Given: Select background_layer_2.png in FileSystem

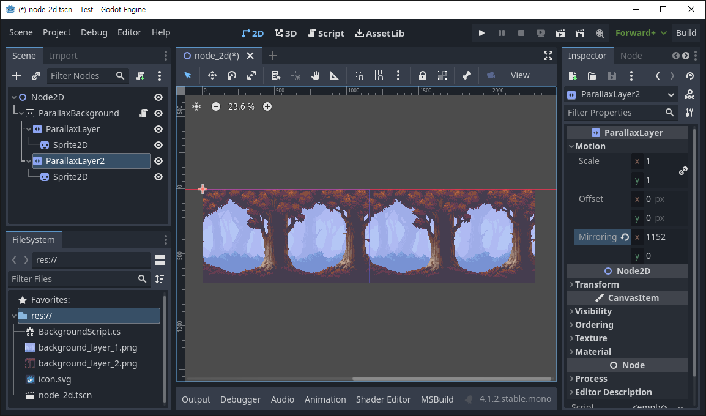Looking at the screenshot, I should 88,363.
